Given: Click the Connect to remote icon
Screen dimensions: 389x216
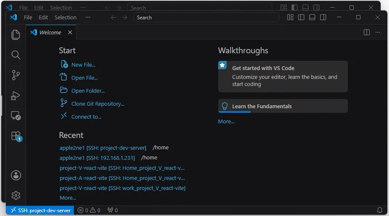Looking at the screenshot, I should [x=64, y=116].
